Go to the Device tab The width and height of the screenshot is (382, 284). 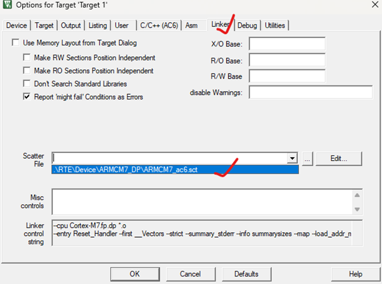(16, 25)
